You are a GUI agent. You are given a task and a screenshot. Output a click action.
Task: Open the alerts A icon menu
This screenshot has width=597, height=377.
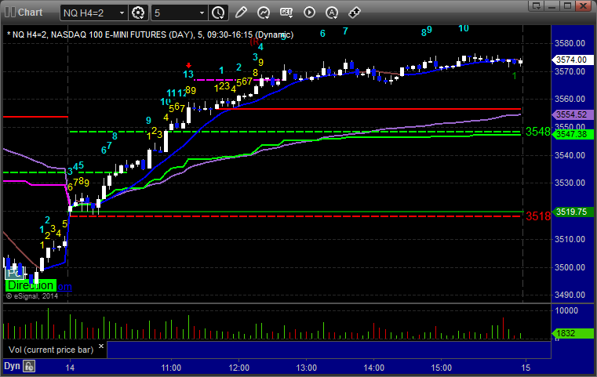[x=332, y=13]
